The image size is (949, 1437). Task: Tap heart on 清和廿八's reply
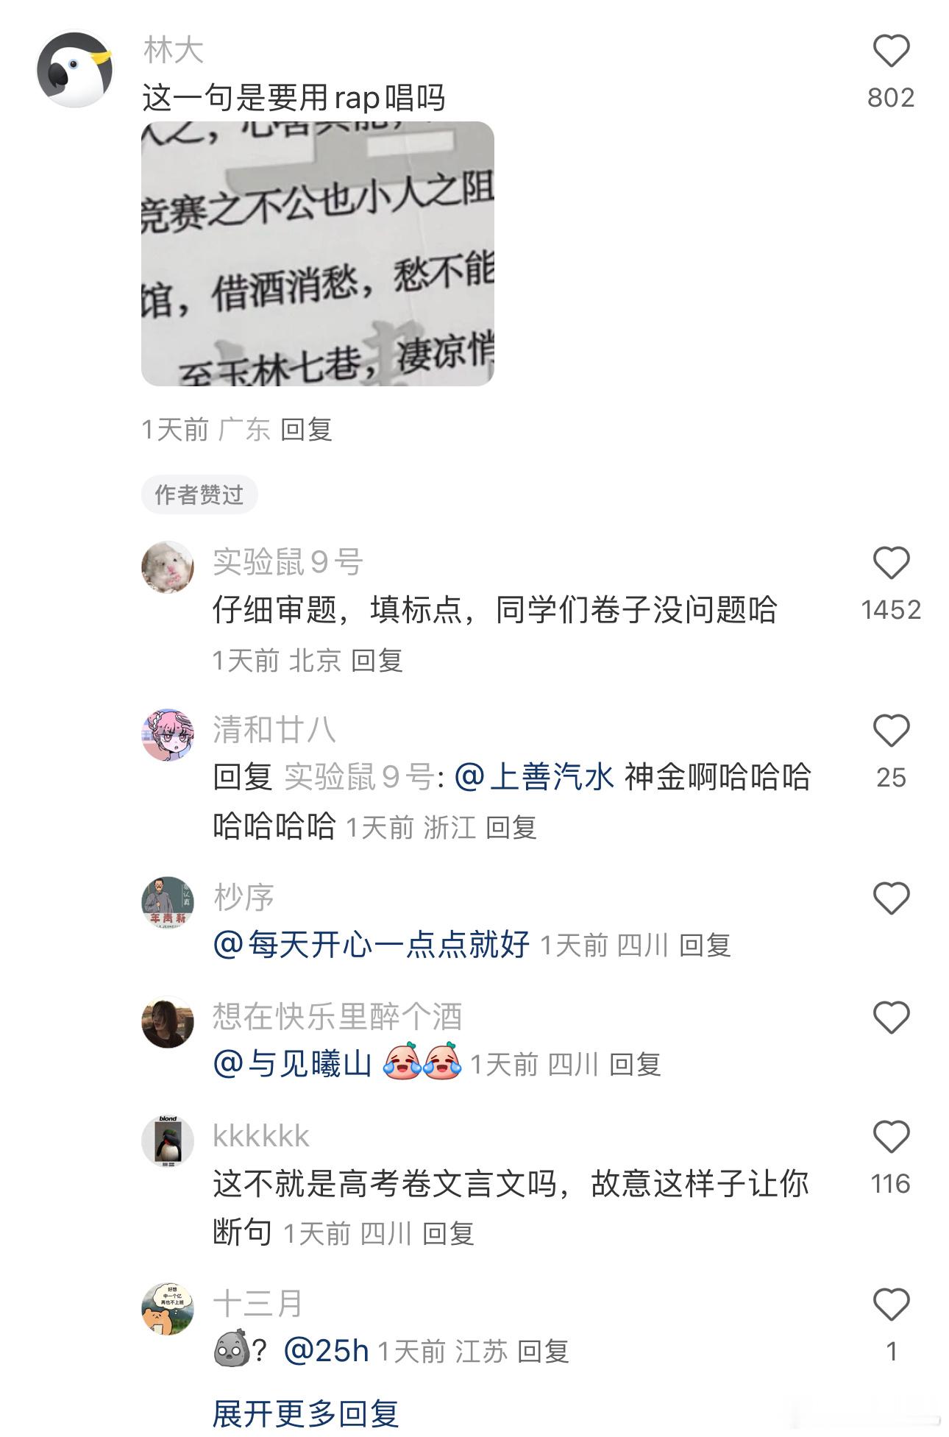[891, 731]
